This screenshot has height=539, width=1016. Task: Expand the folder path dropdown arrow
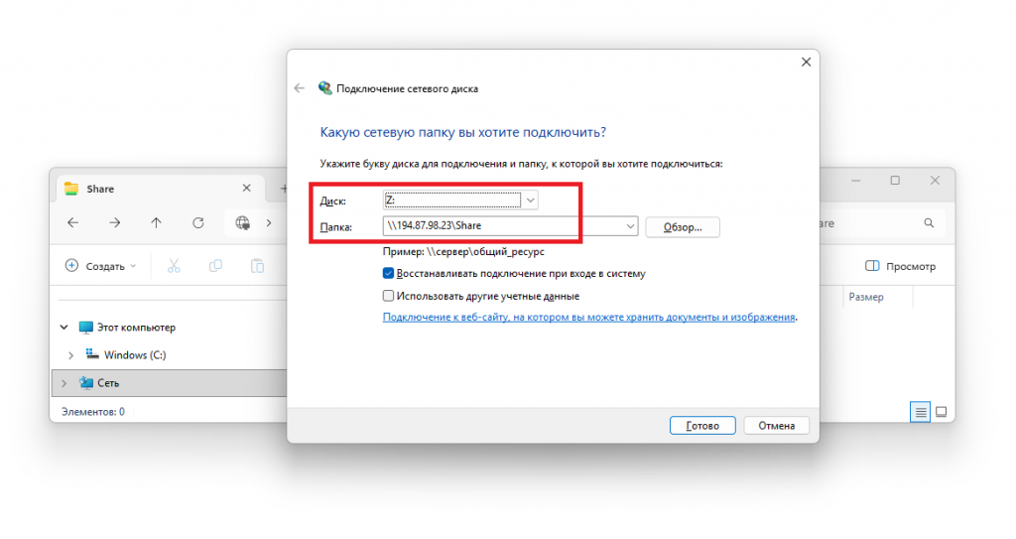point(630,226)
